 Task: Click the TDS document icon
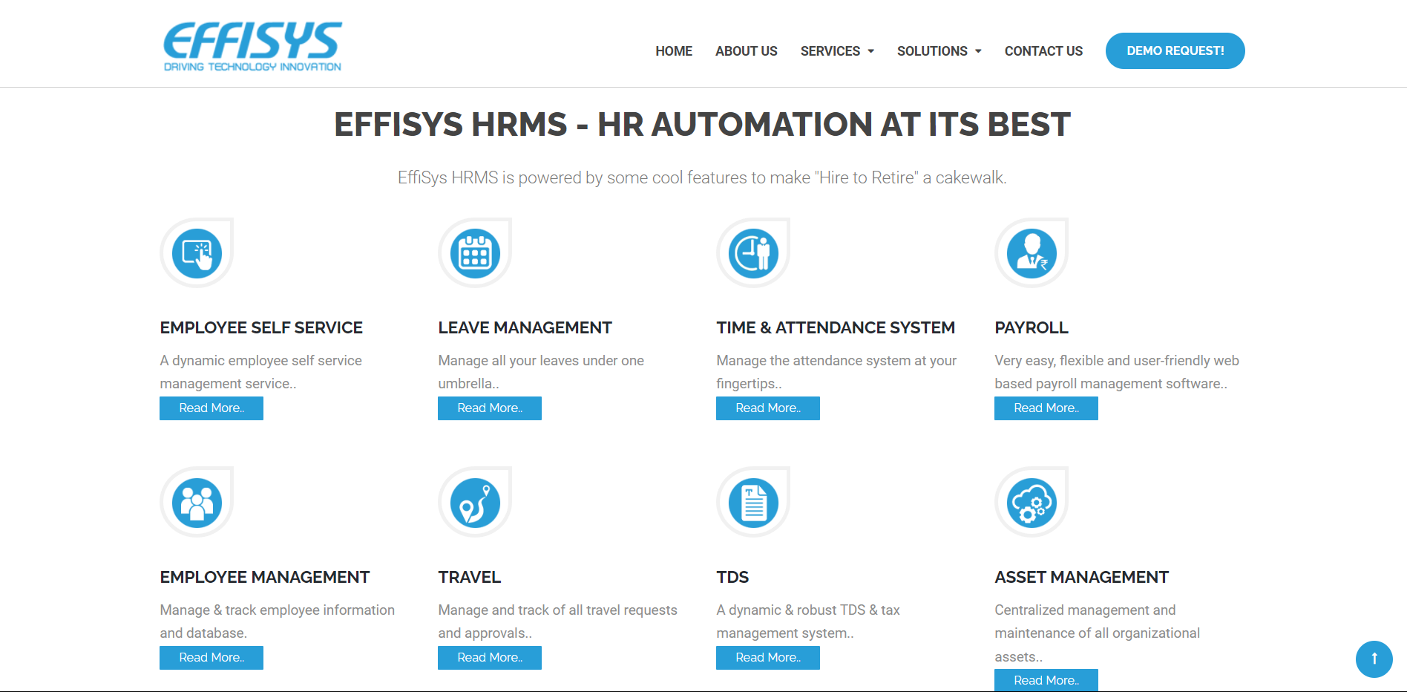[x=753, y=503]
